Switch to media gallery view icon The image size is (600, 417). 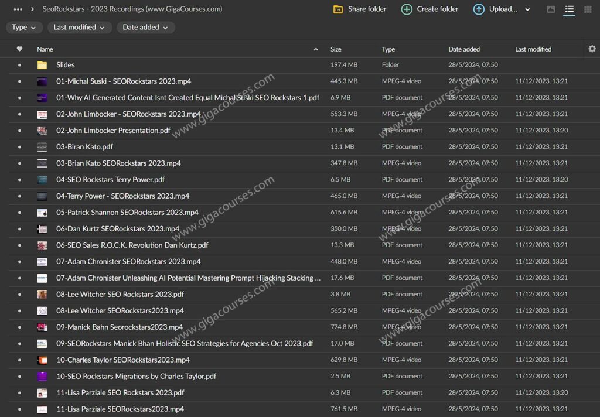pyautogui.click(x=551, y=9)
